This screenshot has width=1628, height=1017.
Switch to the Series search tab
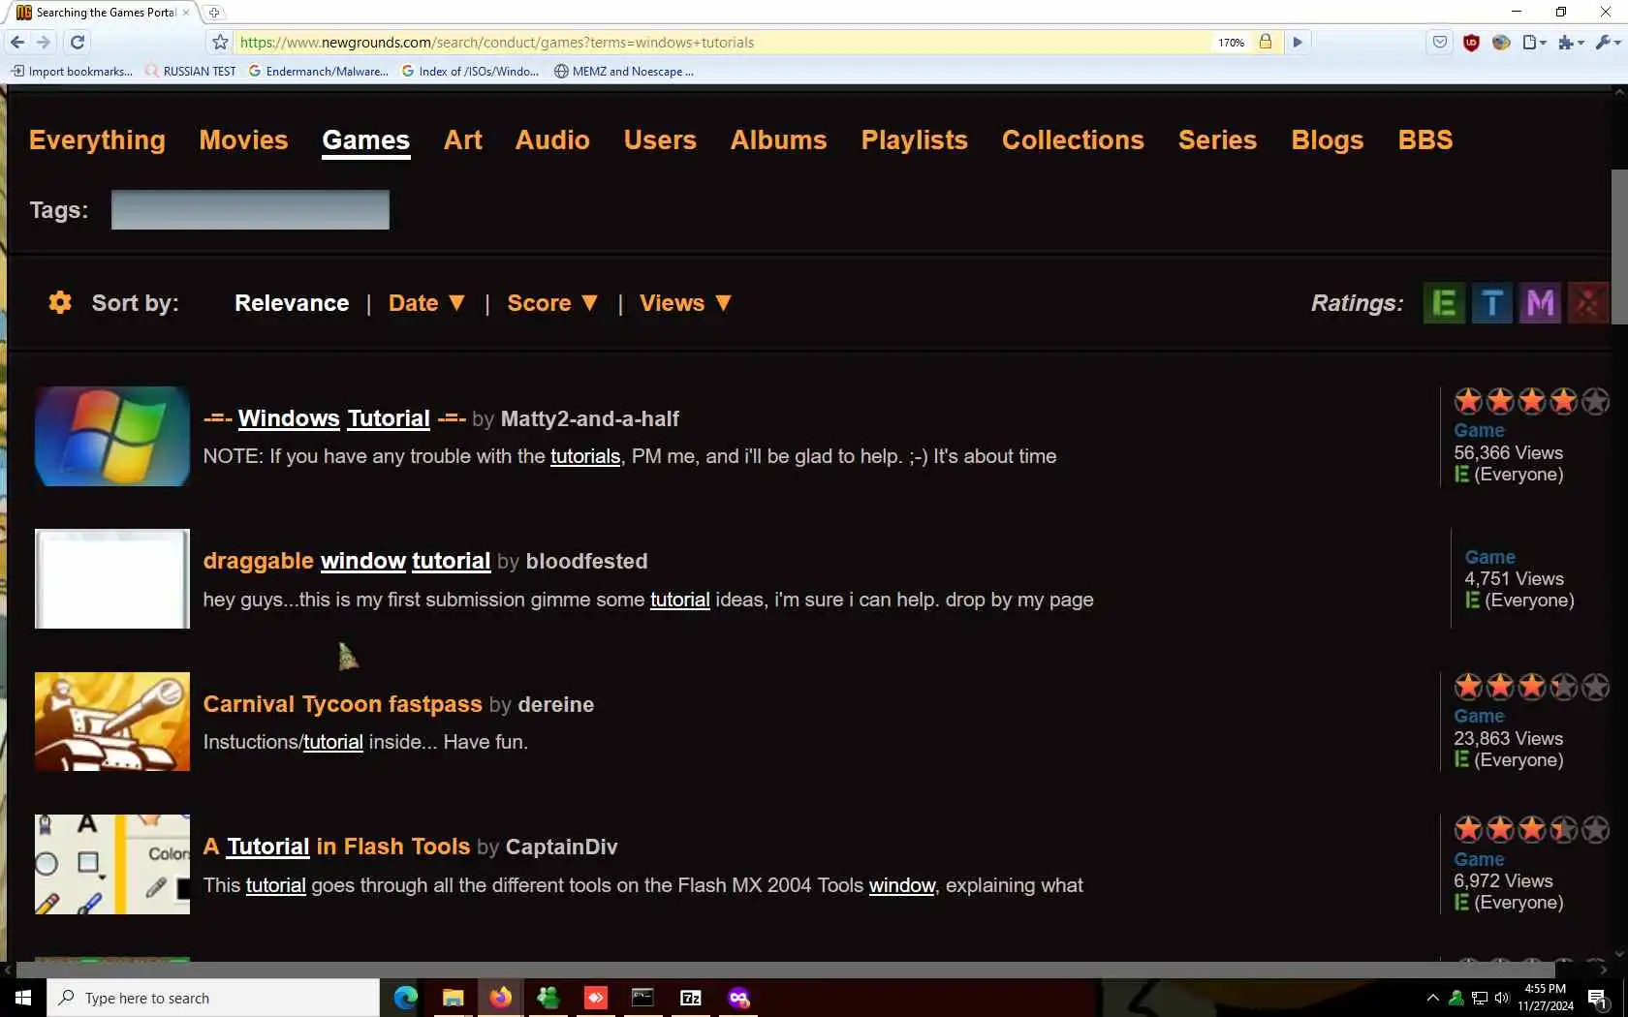coord(1217,139)
